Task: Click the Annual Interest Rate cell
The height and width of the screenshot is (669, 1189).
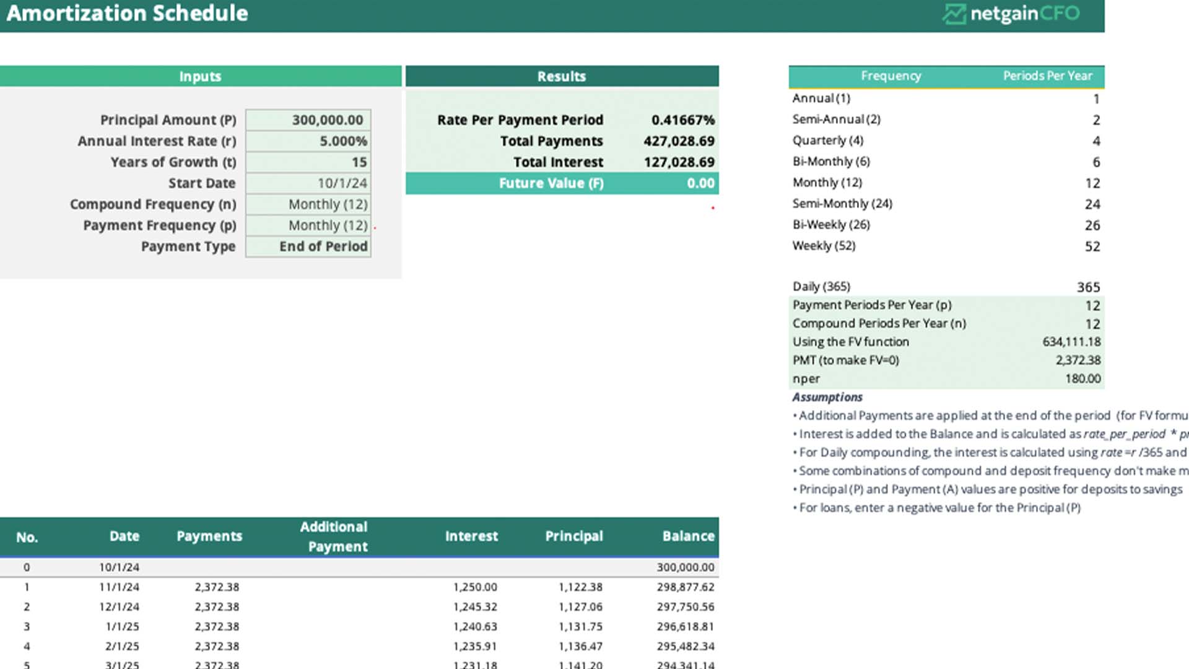Action: click(x=308, y=141)
